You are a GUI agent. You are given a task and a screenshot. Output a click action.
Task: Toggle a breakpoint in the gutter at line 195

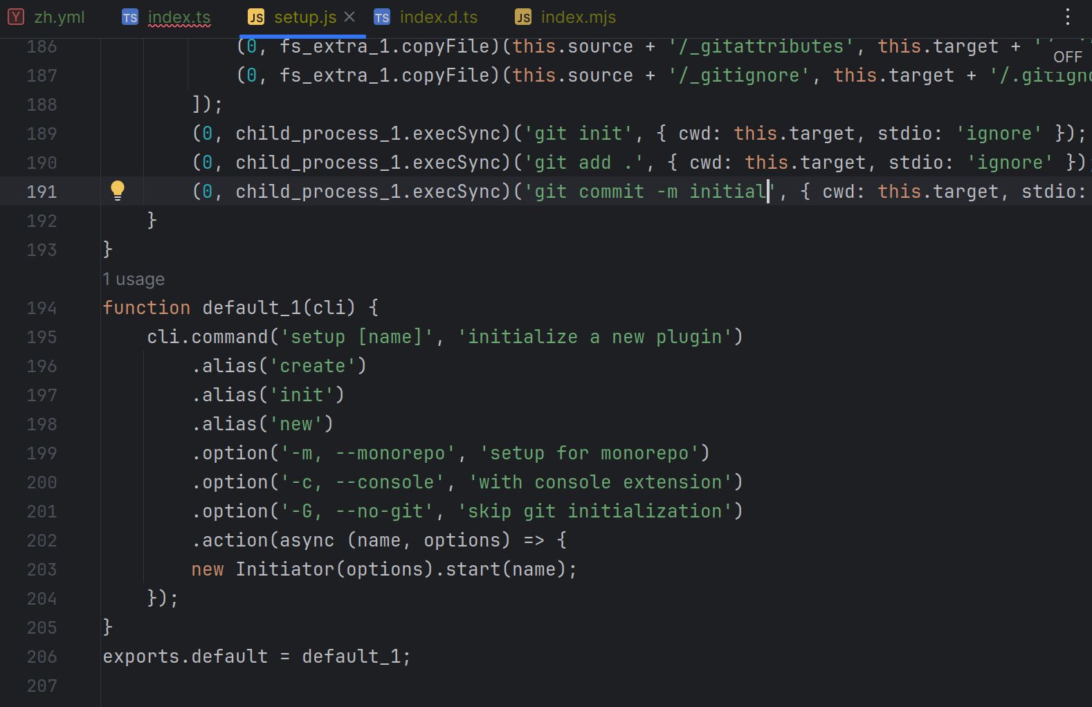click(x=122, y=337)
